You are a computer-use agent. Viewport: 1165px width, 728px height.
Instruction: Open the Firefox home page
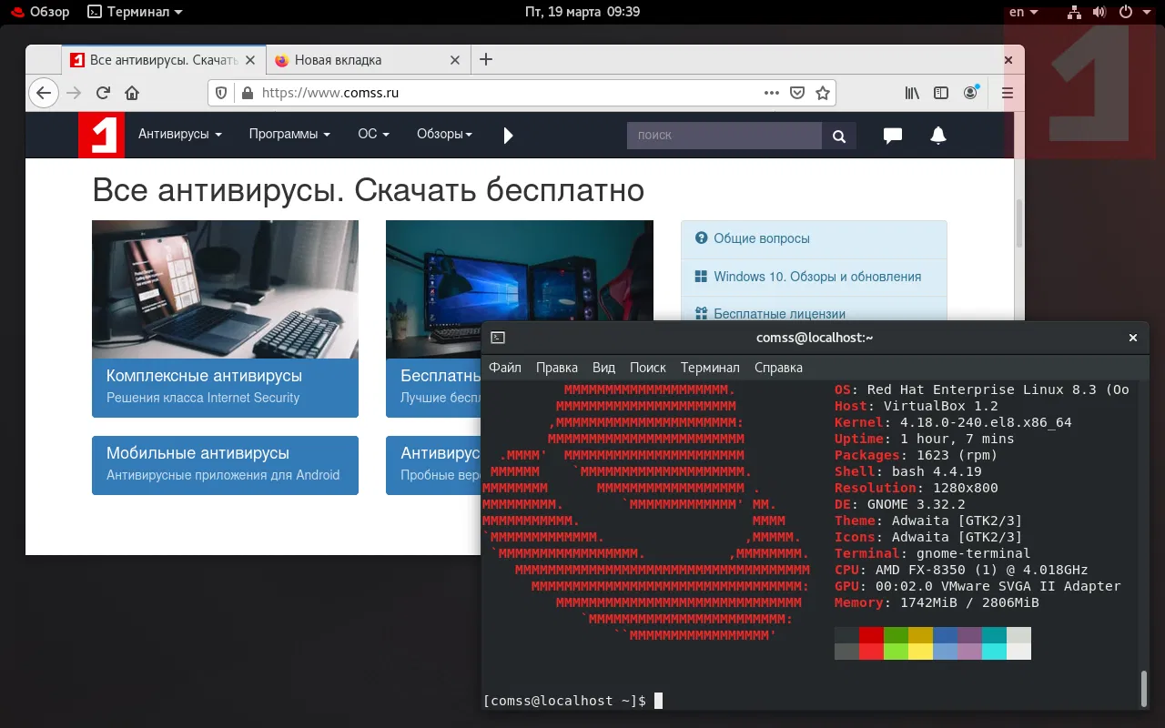point(132,93)
